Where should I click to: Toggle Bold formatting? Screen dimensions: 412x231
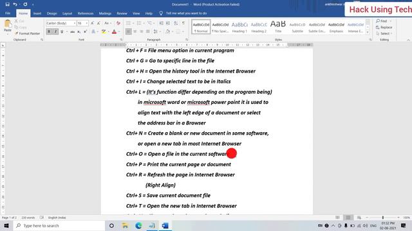point(49,31)
